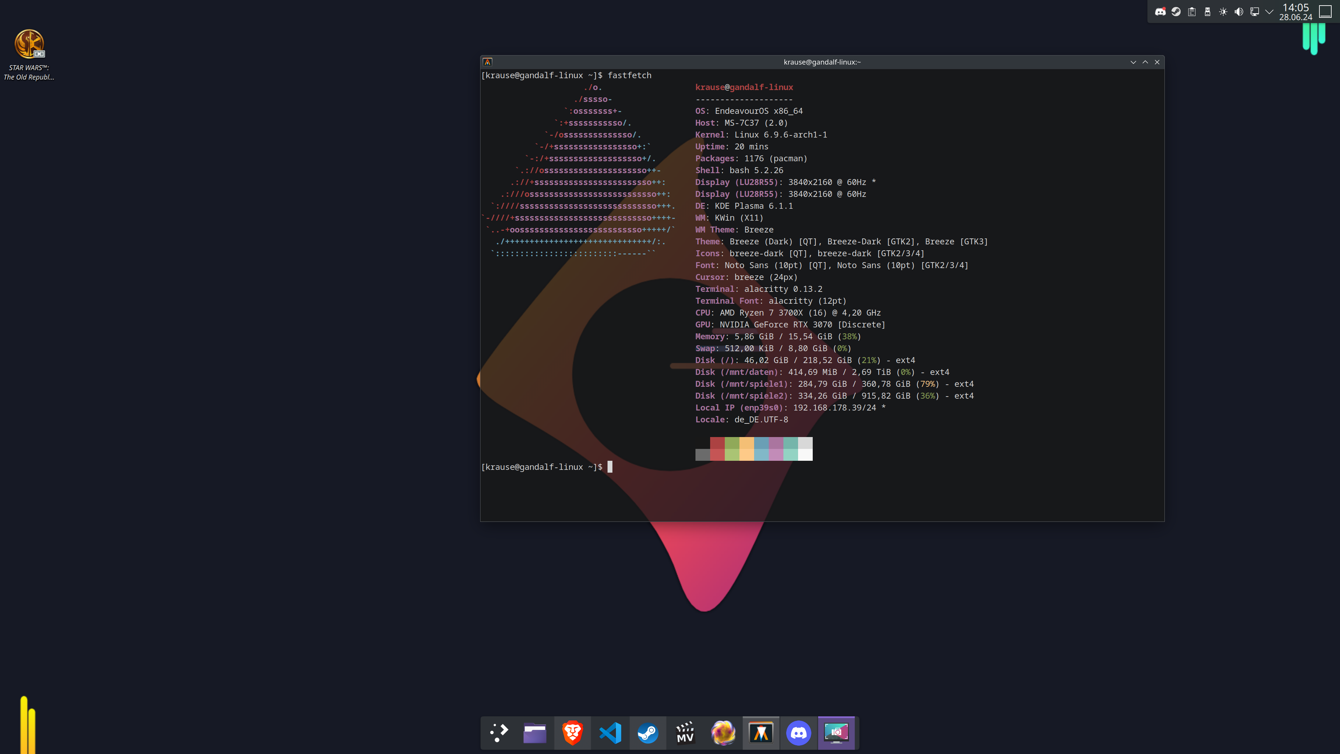Open the MV clapperboard app in dock

[x=685, y=733]
